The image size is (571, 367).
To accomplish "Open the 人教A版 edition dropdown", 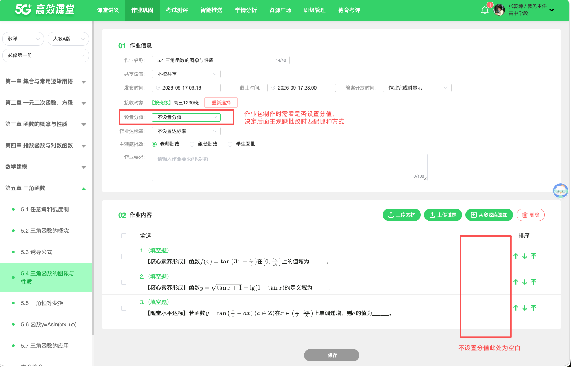I will [68, 39].
